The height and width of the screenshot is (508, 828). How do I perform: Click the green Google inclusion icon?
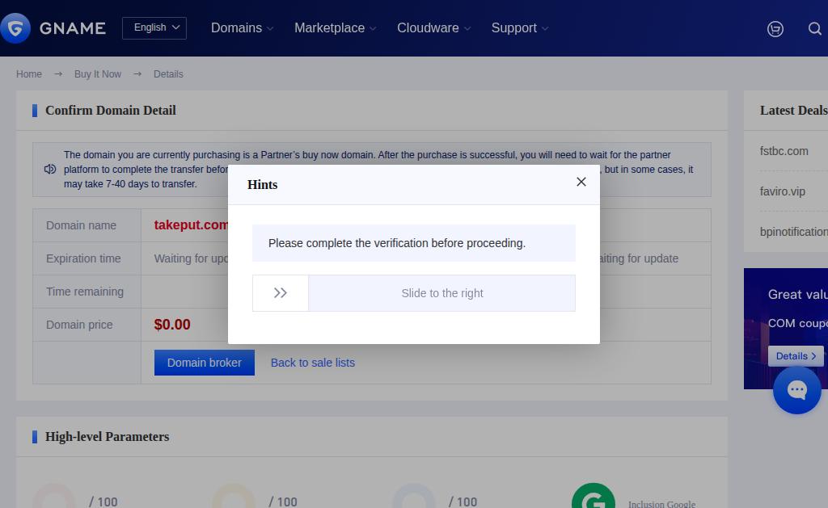tap(593, 496)
